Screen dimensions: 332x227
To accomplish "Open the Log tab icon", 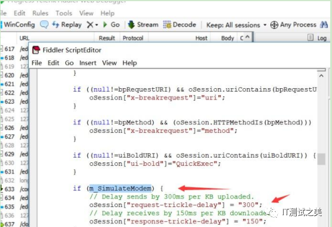I will point(310,38).
